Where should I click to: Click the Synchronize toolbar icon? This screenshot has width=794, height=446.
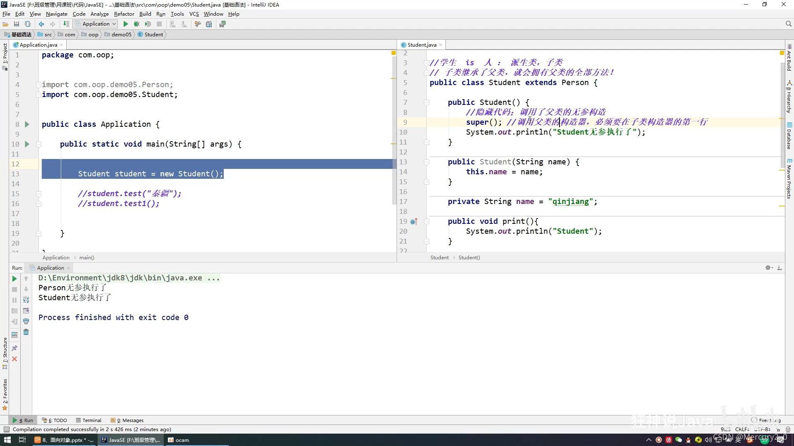pos(28,24)
